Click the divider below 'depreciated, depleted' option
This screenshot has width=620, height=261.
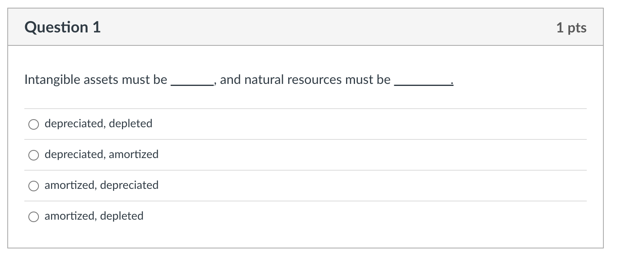coord(306,139)
